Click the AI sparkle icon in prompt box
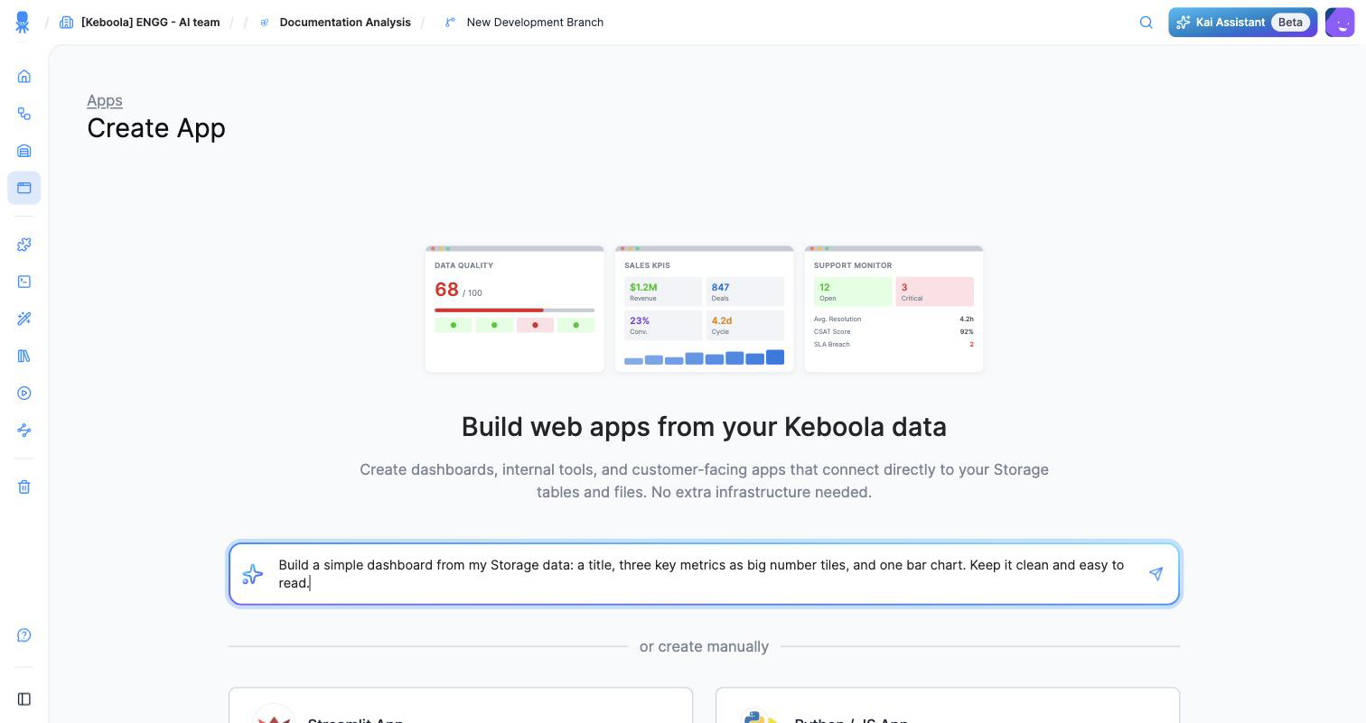Viewport: 1366px width, 723px height. (x=253, y=574)
